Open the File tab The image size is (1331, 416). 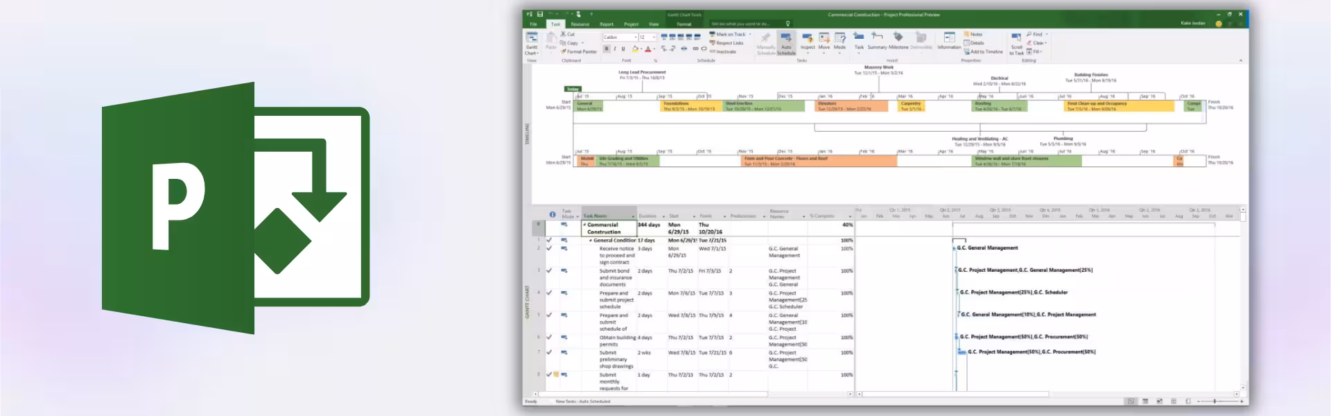(534, 24)
